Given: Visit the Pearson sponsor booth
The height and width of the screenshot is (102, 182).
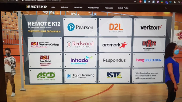Looking at the screenshot, I should tap(80, 27).
